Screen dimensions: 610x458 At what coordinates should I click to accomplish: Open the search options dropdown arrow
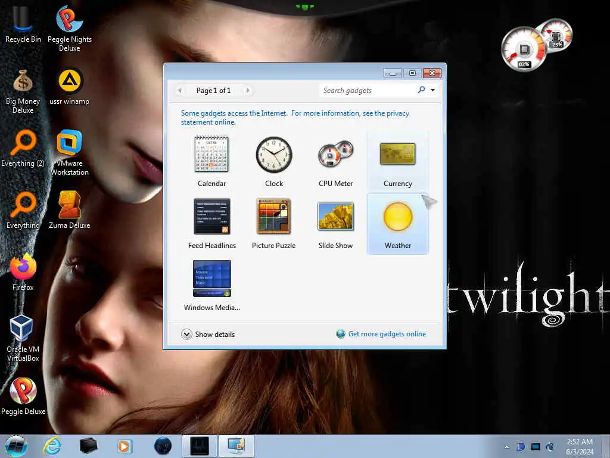(x=432, y=91)
